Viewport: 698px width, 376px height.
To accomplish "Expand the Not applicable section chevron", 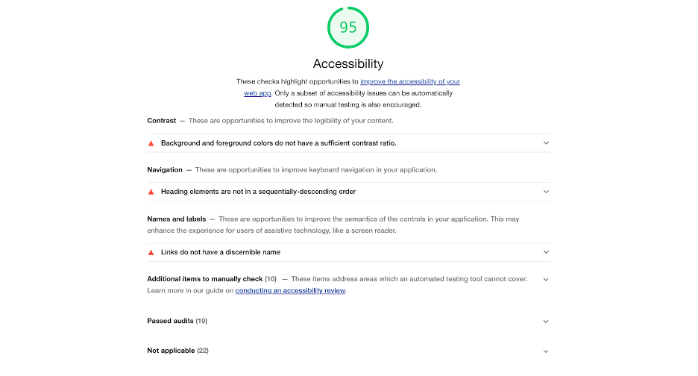I will click(546, 351).
